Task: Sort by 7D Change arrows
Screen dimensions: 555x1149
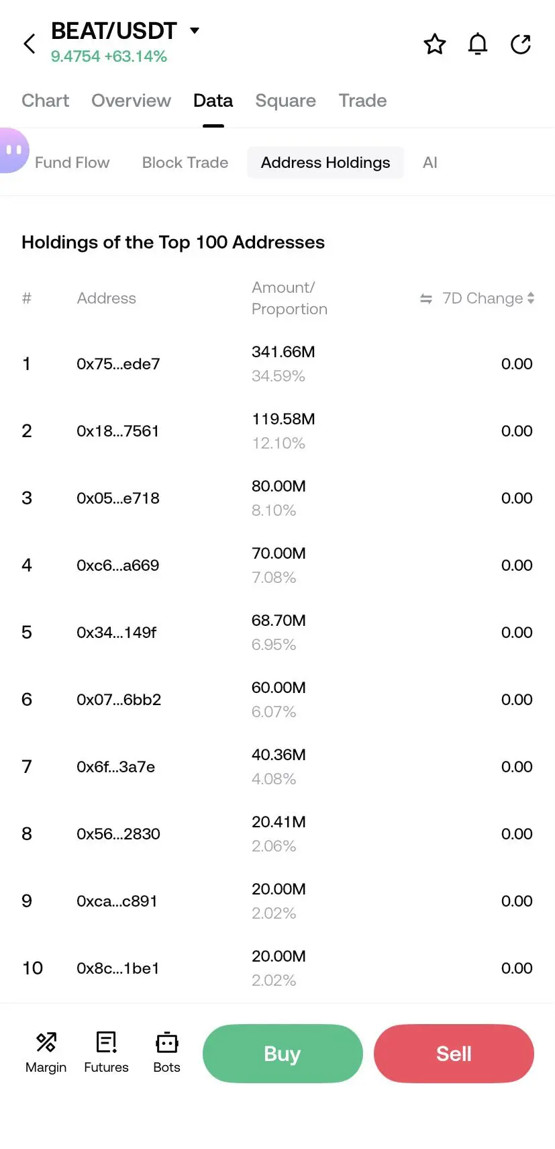Action: (x=531, y=298)
